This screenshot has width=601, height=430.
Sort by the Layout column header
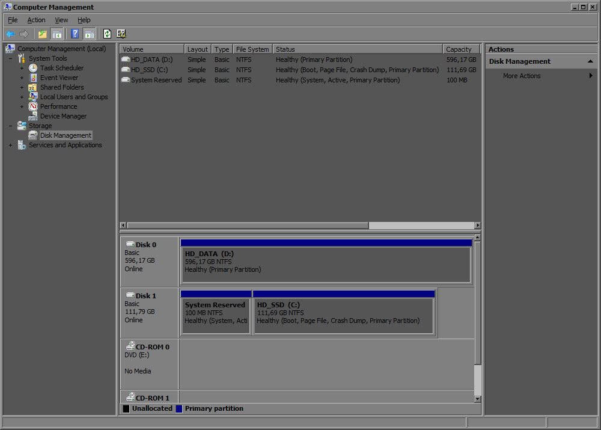point(198,49)
